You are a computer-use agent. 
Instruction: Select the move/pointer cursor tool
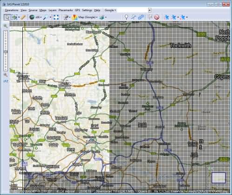(7, 17)
